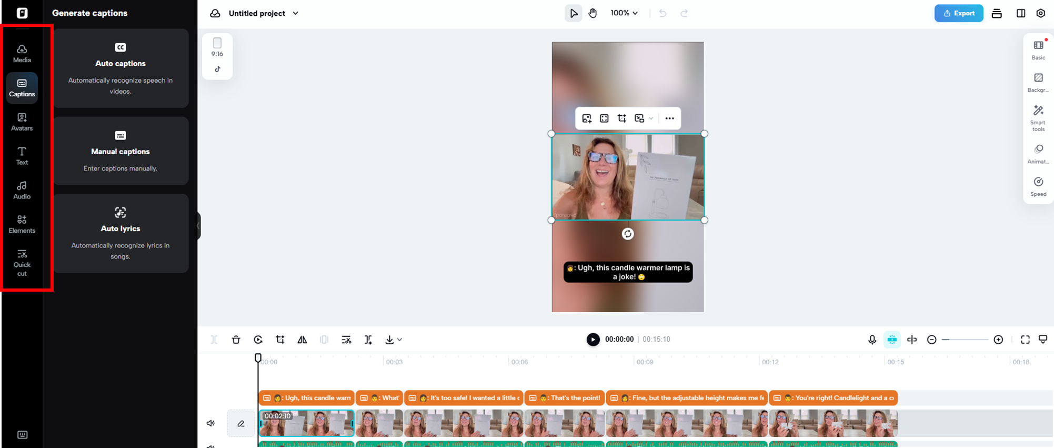
Task: Toggle the right panel layout icon
Action: click(x=1020, y=13)
